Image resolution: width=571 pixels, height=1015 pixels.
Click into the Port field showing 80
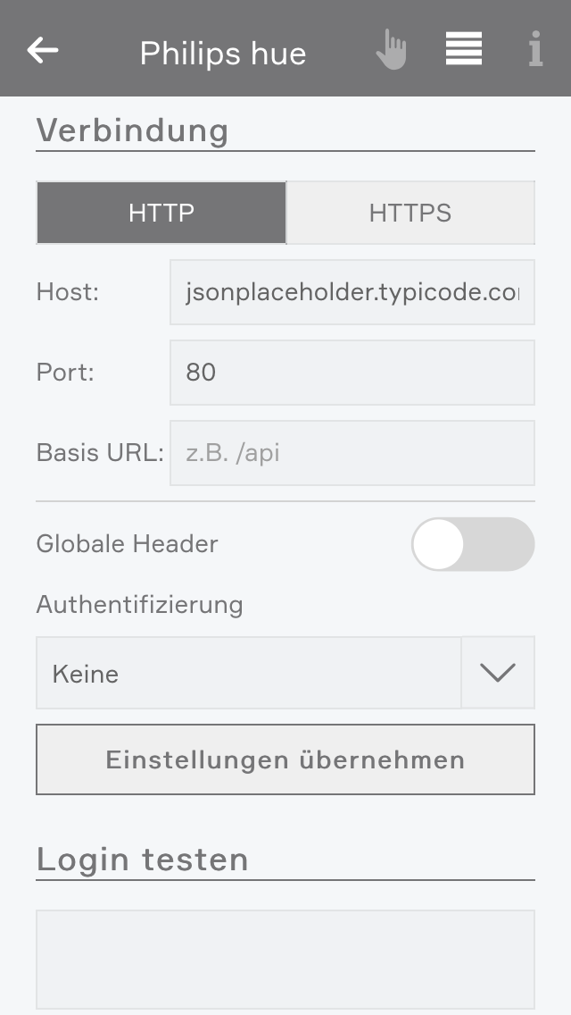point(352,373)
